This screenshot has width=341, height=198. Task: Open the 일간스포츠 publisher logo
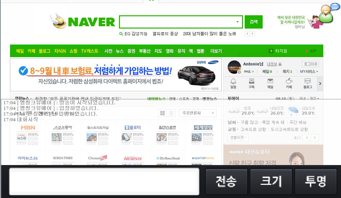(167, 128)
